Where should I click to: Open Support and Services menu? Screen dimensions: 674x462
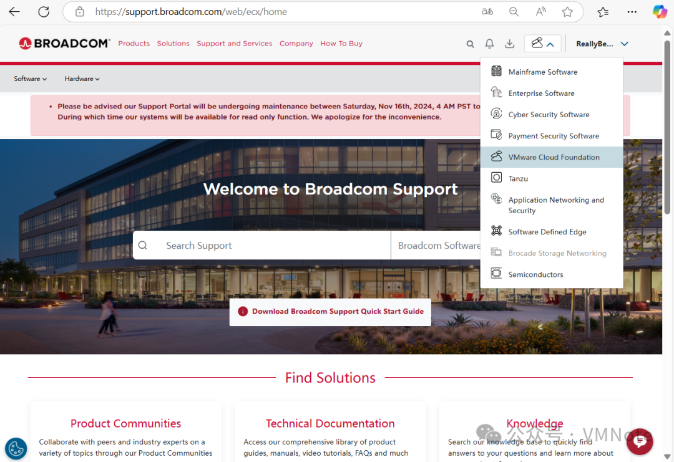pyautogui.click(x=234, y=44)
